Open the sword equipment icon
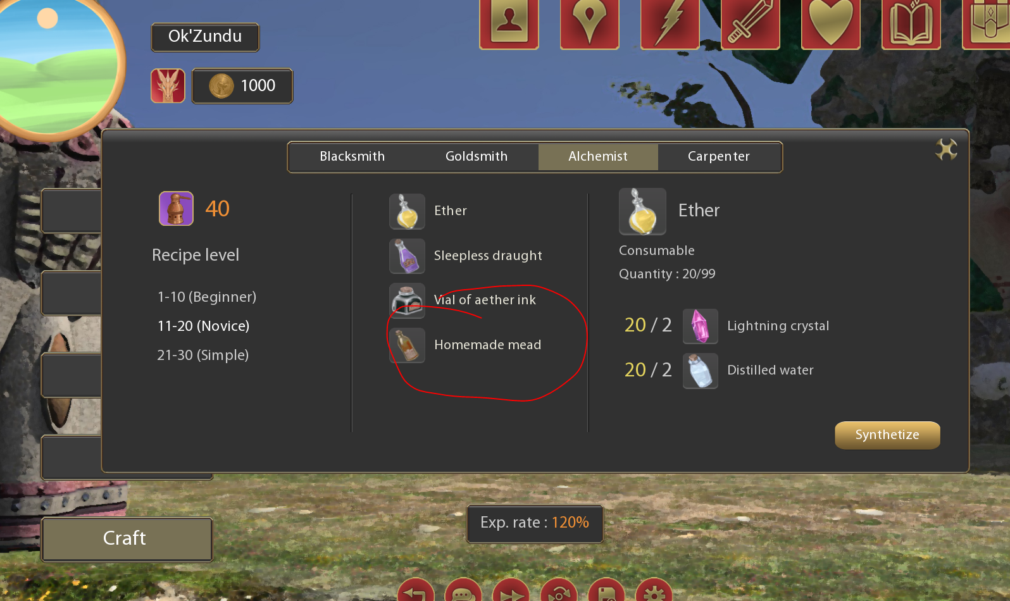Image resolution: width=1010 pixels, height=601 pixels. 750,23
